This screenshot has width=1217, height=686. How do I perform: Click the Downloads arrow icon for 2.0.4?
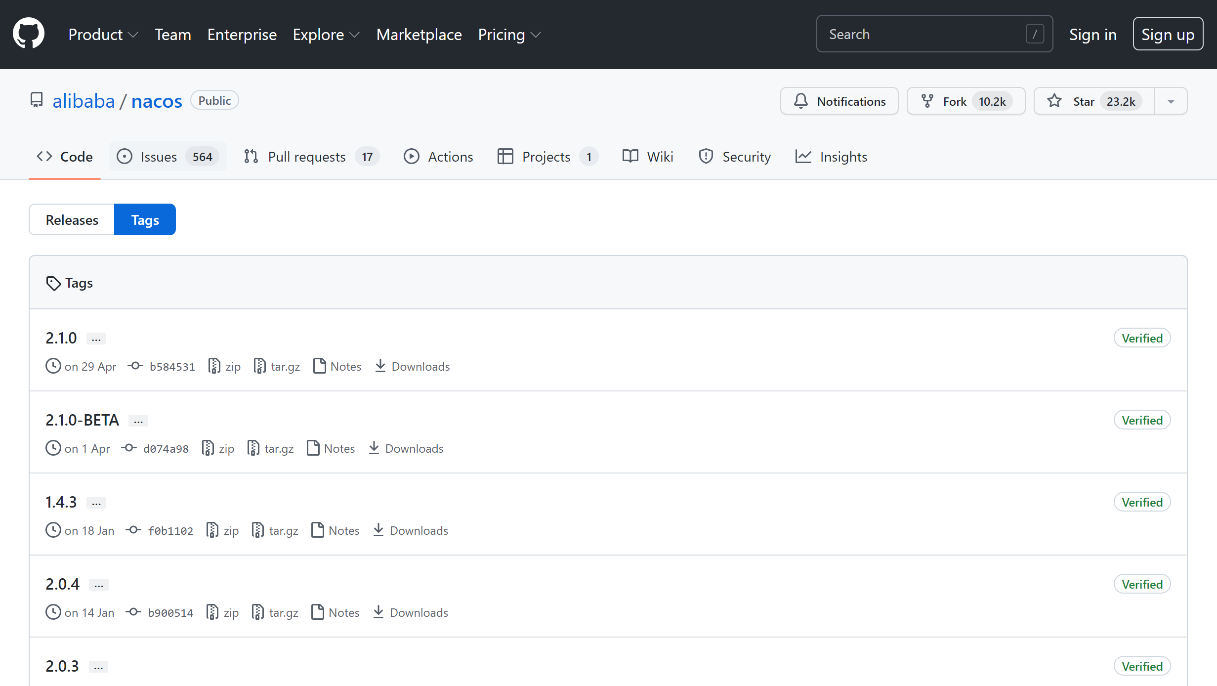[378, 612]
